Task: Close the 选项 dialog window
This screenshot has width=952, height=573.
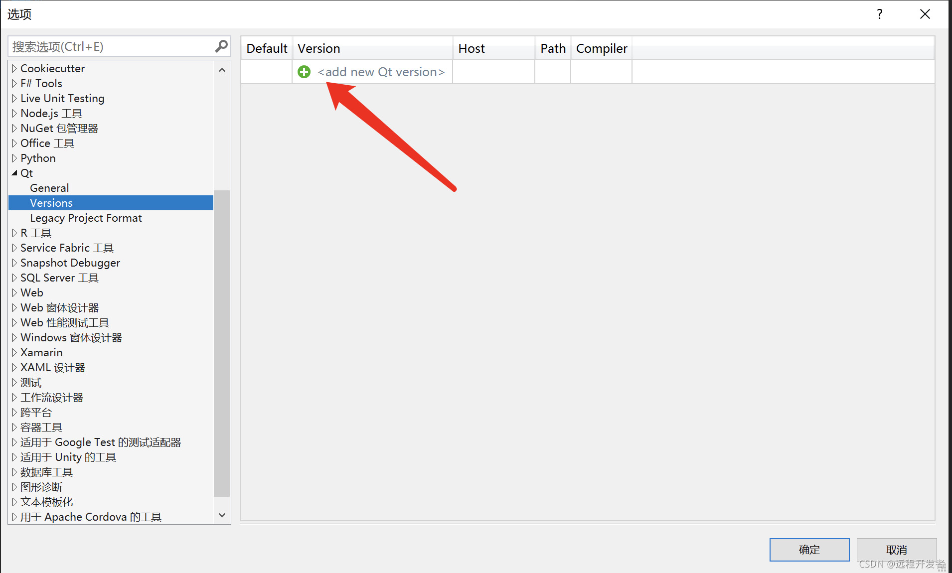Action: pos(925,14)
